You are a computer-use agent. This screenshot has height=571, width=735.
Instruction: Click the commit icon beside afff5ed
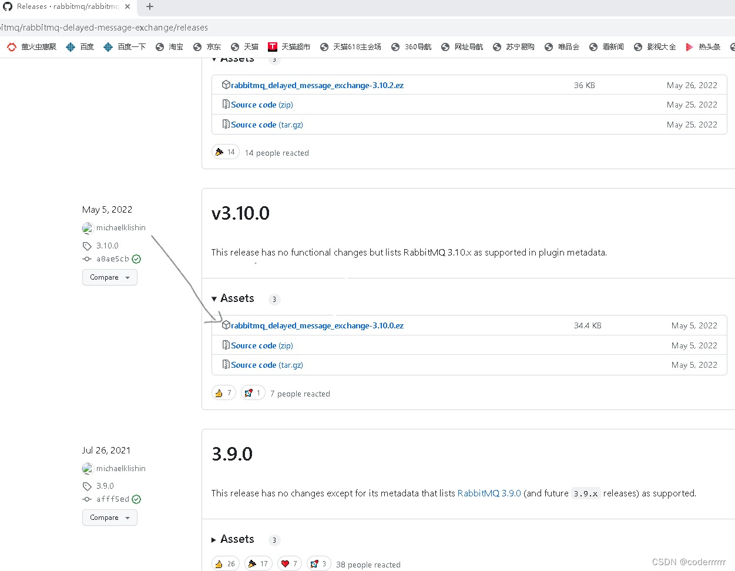pos(87,499)
